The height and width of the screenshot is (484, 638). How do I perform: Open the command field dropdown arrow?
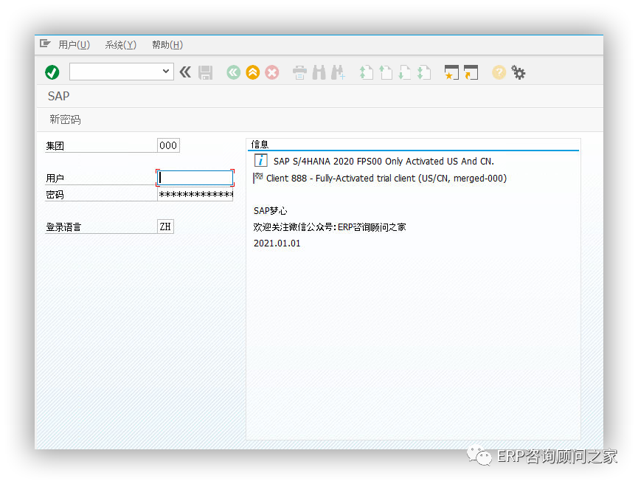[166, 72]
